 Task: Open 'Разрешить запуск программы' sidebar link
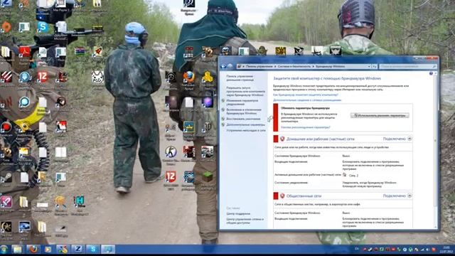[x=246, y=91]
